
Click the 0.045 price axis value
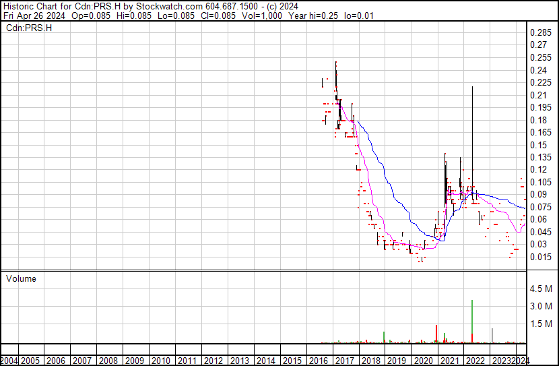(541, 232)
